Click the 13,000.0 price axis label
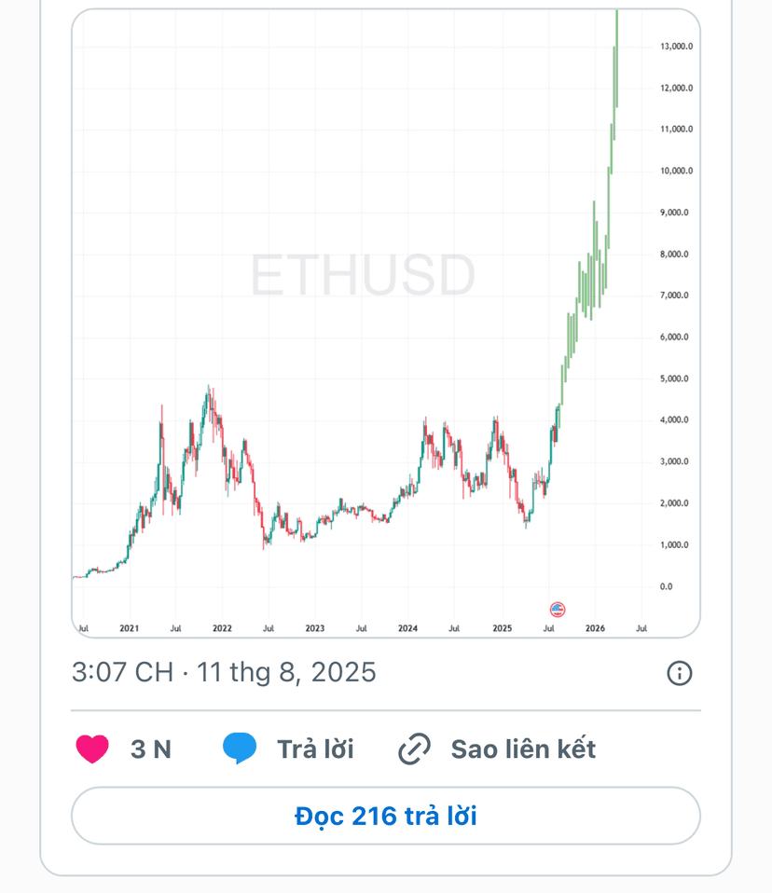 tap(677, 46)
